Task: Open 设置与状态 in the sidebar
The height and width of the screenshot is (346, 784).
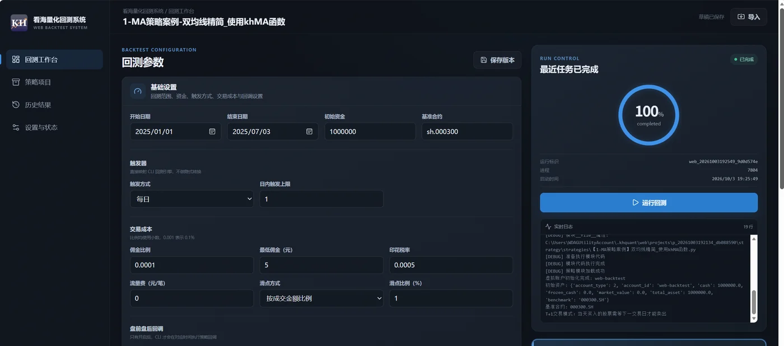Action: click(x=54, y=128)
